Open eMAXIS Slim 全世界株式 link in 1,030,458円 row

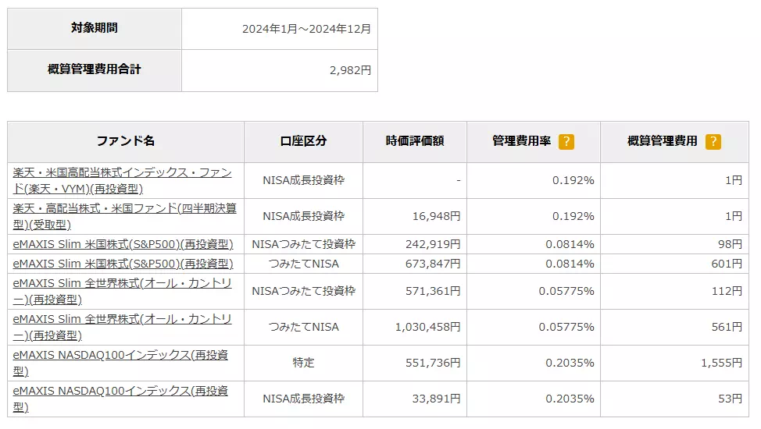point(123,327)
